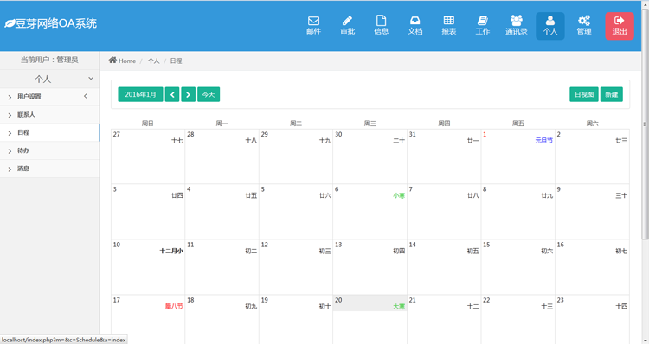Open the 2016年1月 month selector
The width and height of the screenshot is (649, 344).
pos(141,95)
